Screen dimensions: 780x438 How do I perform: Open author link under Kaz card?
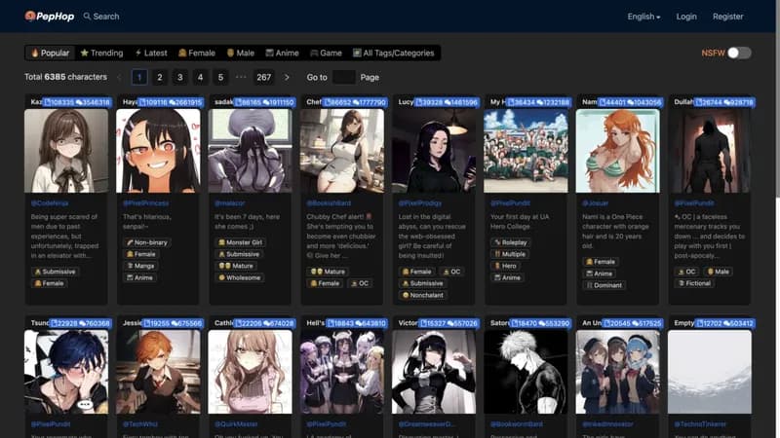click(50, 203)
